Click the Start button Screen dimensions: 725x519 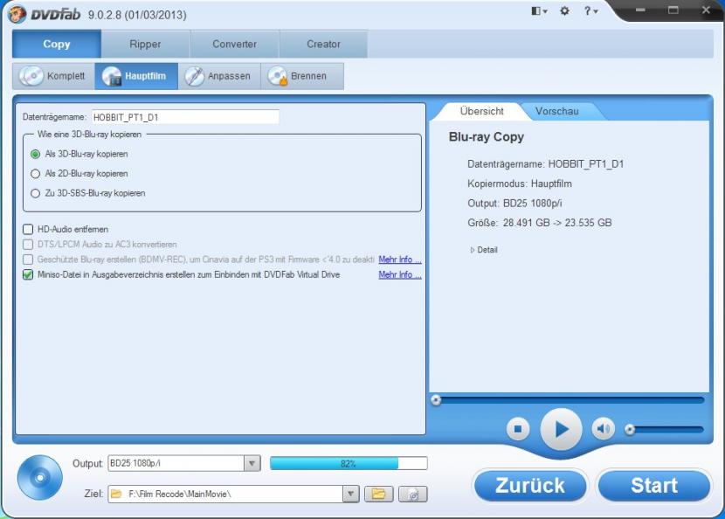(x=653, y=486)
